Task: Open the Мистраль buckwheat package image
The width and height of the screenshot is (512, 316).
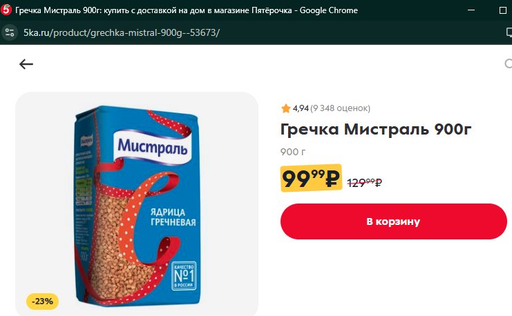Action: [137, 206]
